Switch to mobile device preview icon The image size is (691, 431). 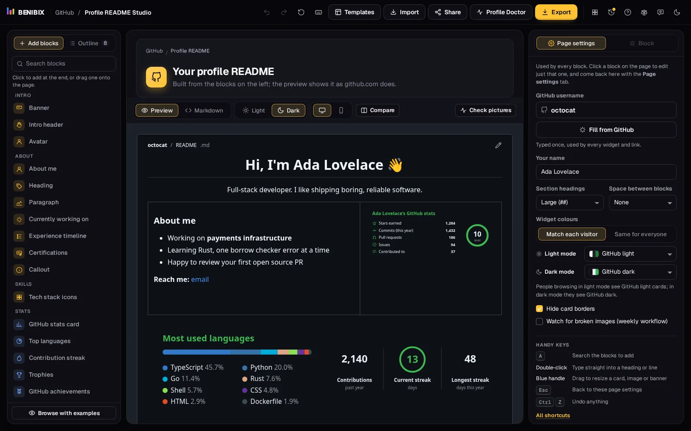tap(341, 110)
